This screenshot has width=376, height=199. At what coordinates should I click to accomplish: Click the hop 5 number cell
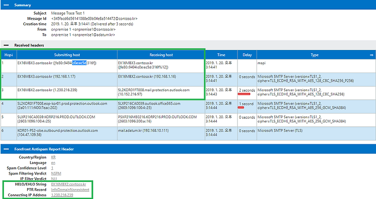click(9, 120)
